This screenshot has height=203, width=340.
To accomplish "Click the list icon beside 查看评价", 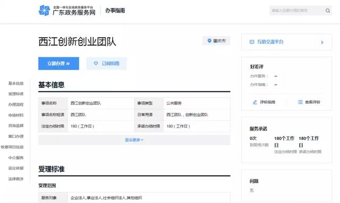I will click(x=300, y=102).
